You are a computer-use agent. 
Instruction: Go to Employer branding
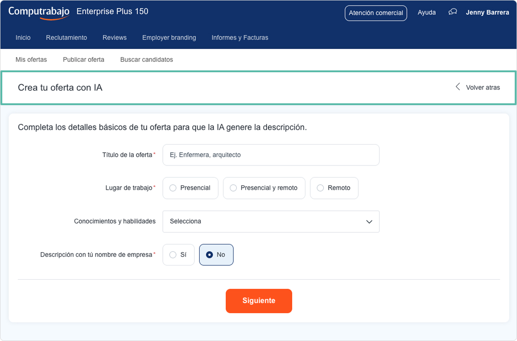point(169,37)
